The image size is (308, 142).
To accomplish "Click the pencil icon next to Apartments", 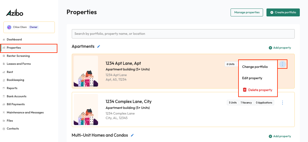I will pyautogui.click(x=99, y=46).
